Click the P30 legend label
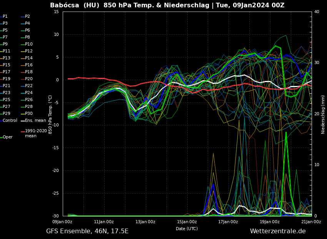 tap(28, 114)
